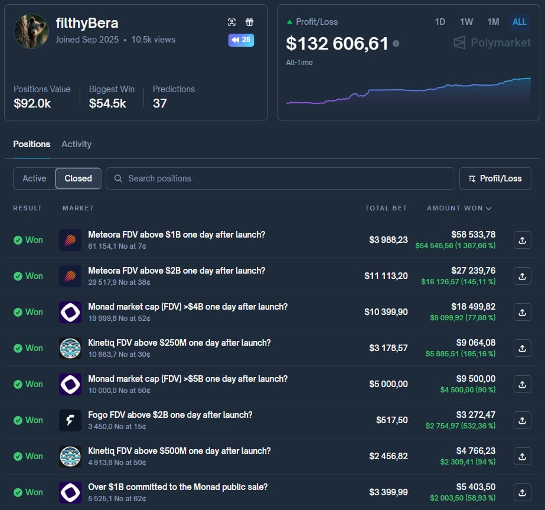
Task: Open Over $1B committed Monad sale market
Action: [178, 487]
